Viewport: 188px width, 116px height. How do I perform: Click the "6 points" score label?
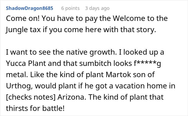pyautogui.click(x=70, y=8)
